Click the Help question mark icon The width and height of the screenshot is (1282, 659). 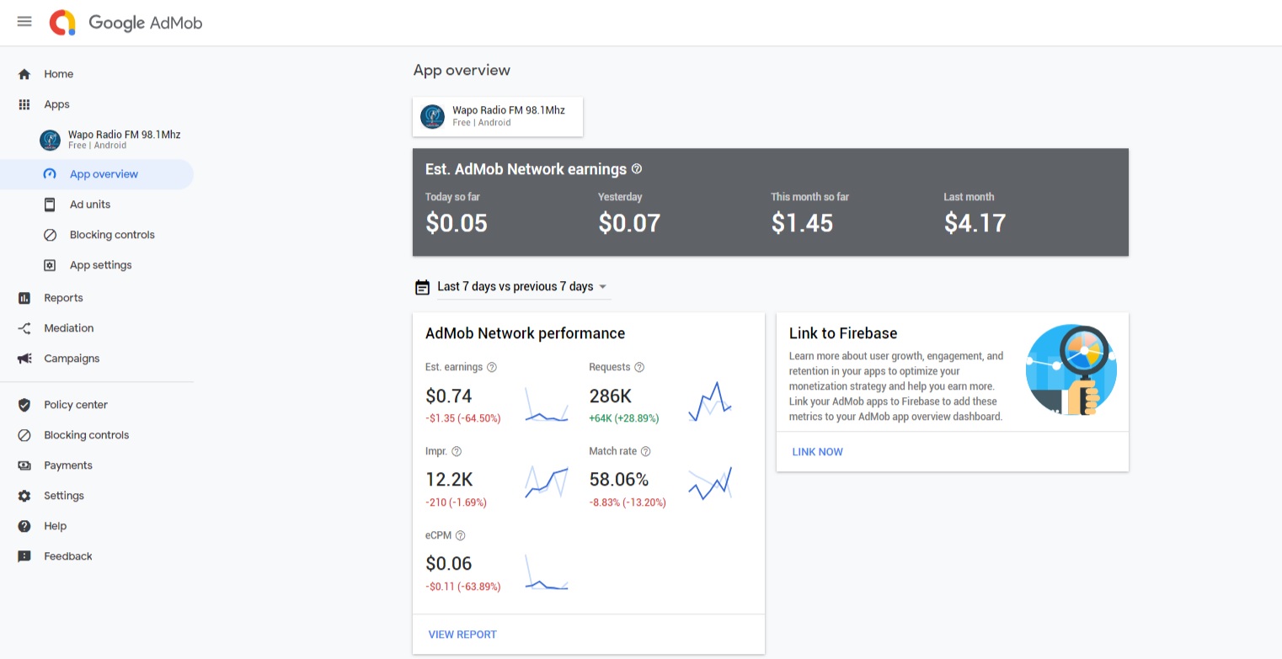coord(24,526)
